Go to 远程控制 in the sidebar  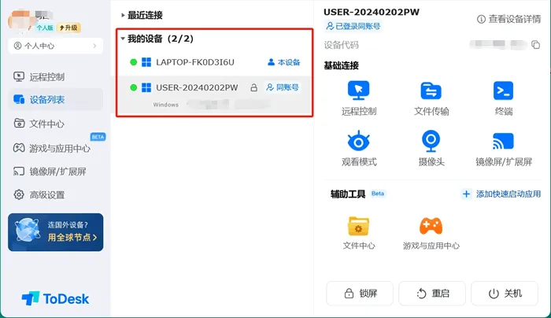[x=56, y=77]
